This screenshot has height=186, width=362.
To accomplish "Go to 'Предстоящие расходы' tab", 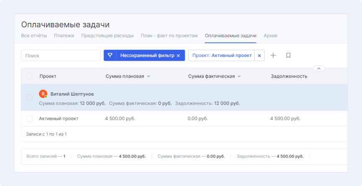I will [x=107, y=36].
